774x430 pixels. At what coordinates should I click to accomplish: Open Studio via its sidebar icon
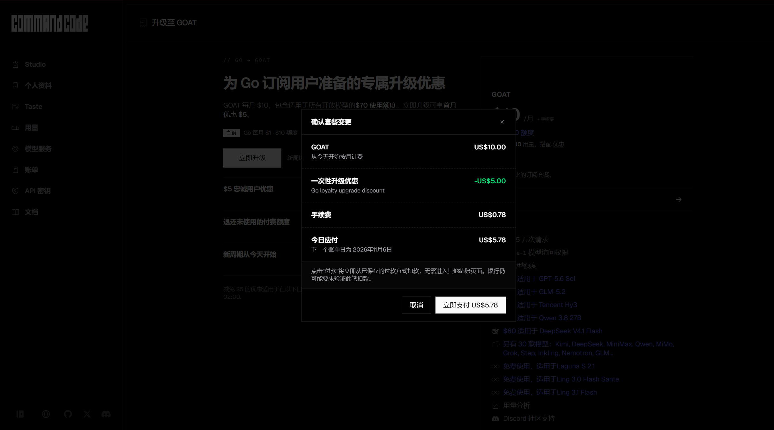15,64
